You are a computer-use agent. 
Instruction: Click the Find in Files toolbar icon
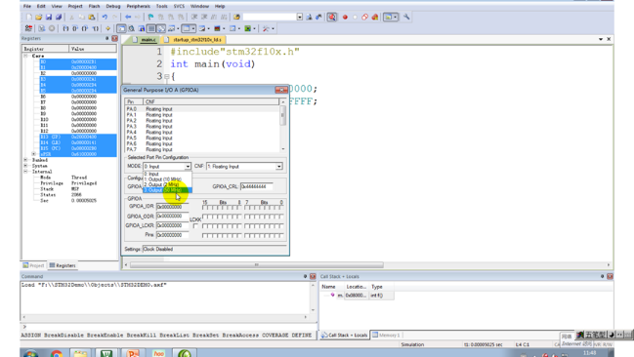(236, 17)
